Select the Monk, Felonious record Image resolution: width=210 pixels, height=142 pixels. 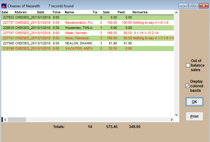point(77,38)
